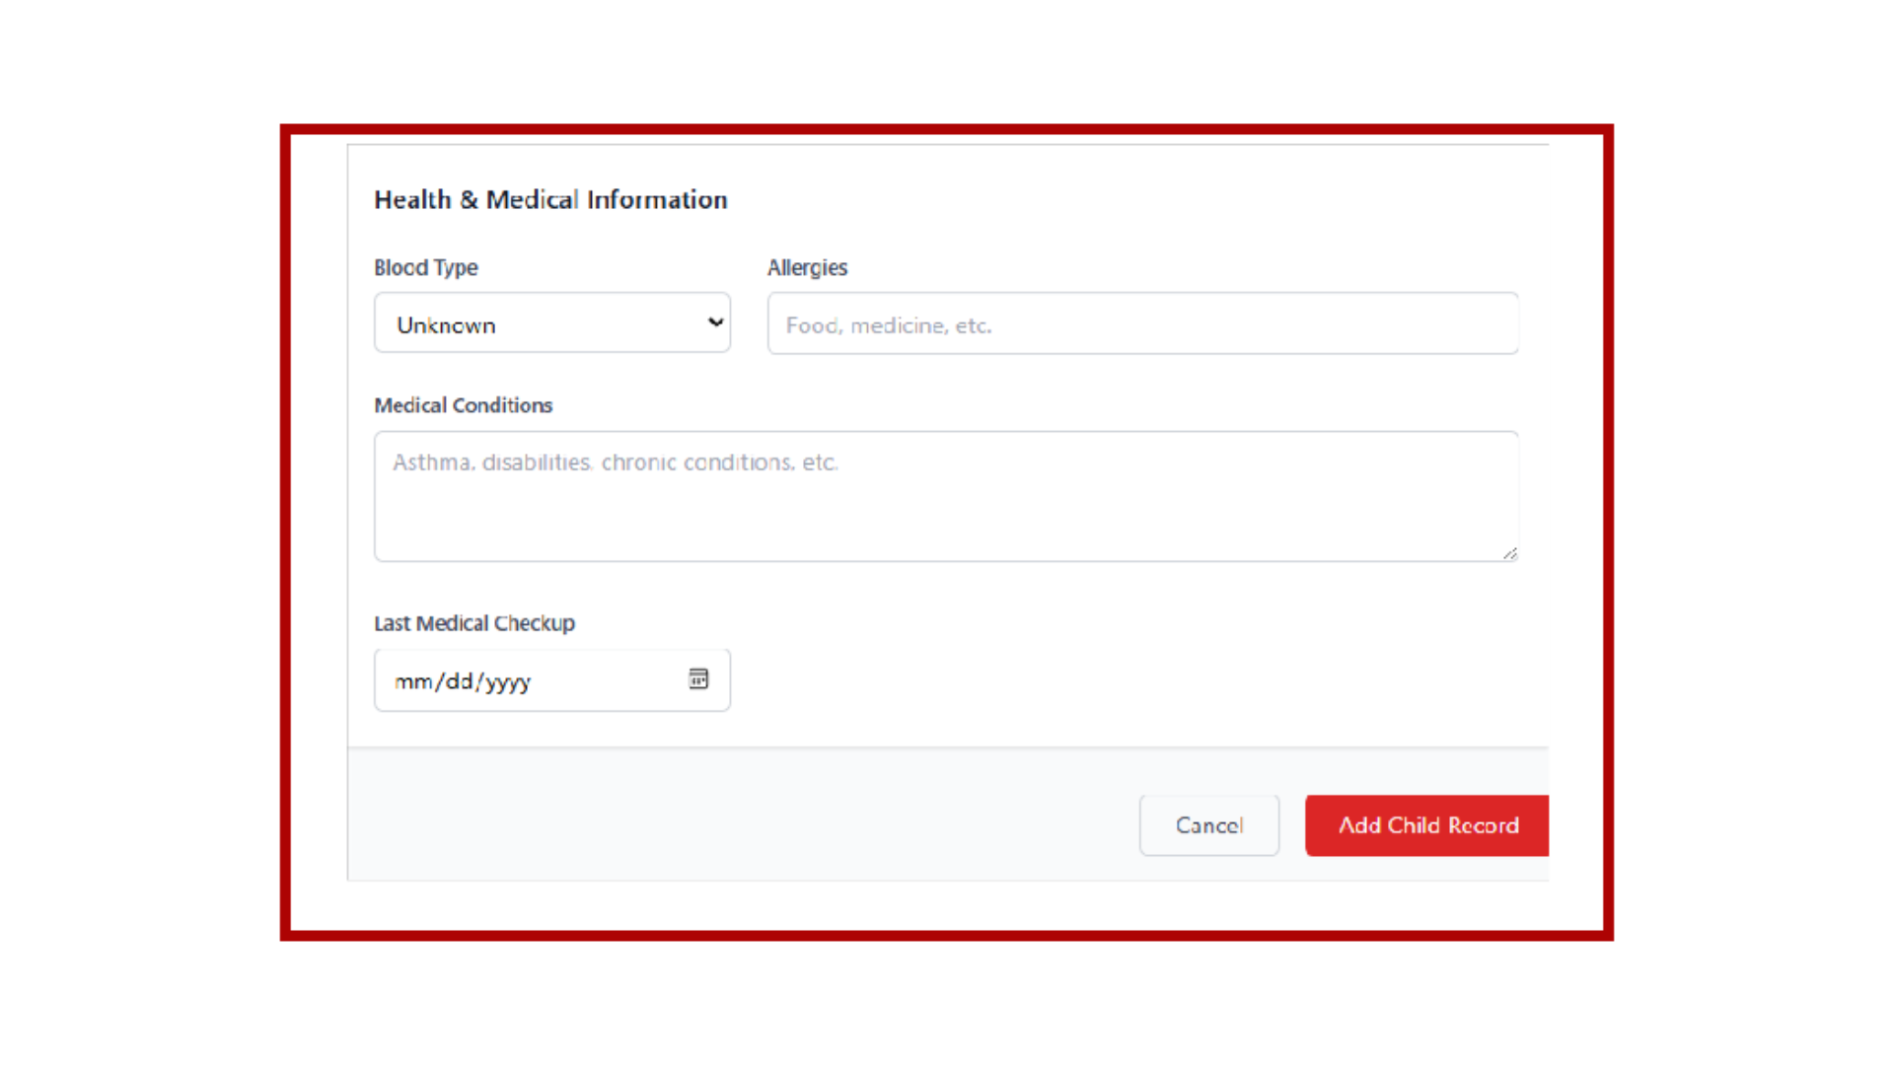Click the Last Medical Checkup date field
Viewport: 1894px width, 1065px height.
pos(533,679)
